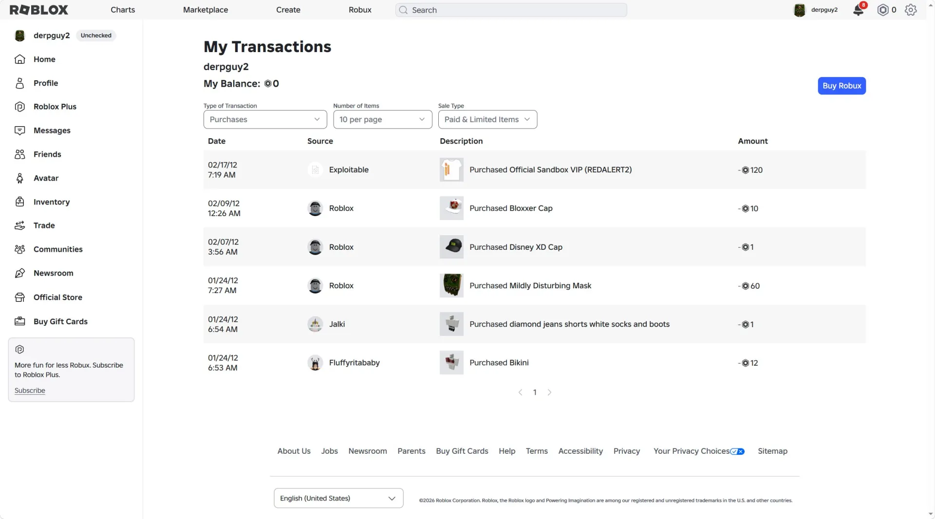Image resolution: width=935 pixels, height=519 pixels.
Task: Open the Type of Transaction dropdown
Action: [265, 119]
